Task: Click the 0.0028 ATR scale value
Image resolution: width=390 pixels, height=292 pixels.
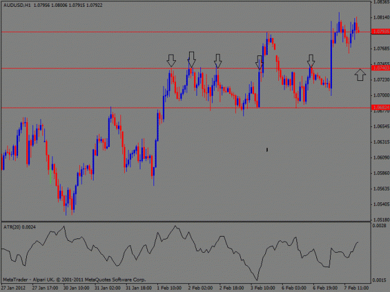Action: coord(379,226)
